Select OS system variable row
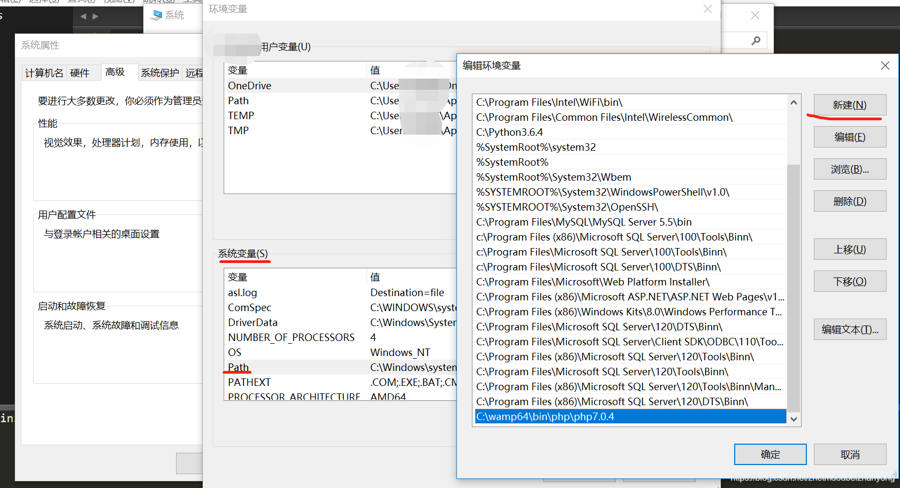 coord(341,352)
